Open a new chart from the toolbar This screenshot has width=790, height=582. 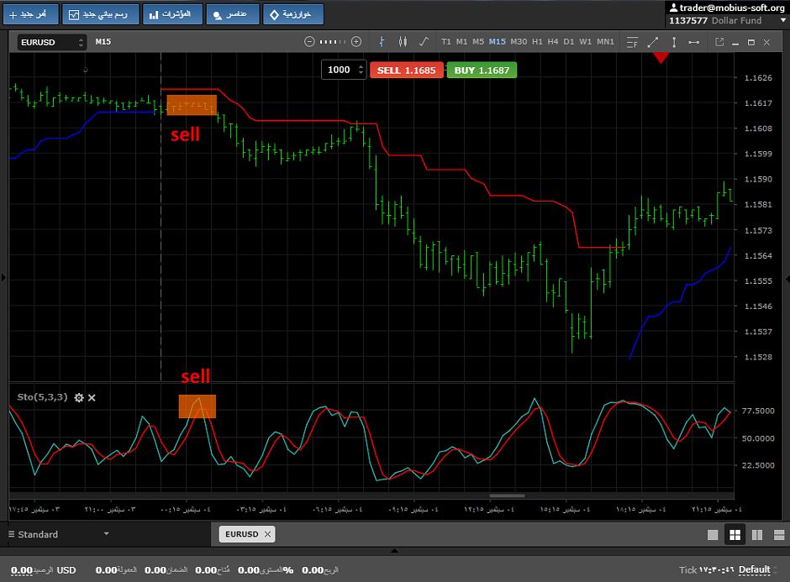coord(100,14)
